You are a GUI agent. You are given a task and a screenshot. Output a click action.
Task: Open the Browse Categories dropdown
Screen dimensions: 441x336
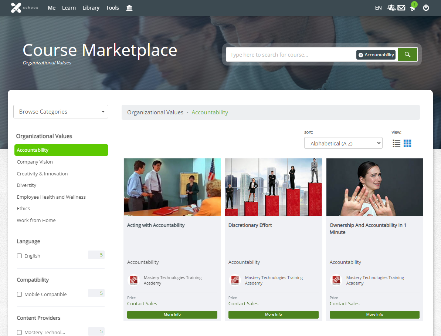(61, 111)
